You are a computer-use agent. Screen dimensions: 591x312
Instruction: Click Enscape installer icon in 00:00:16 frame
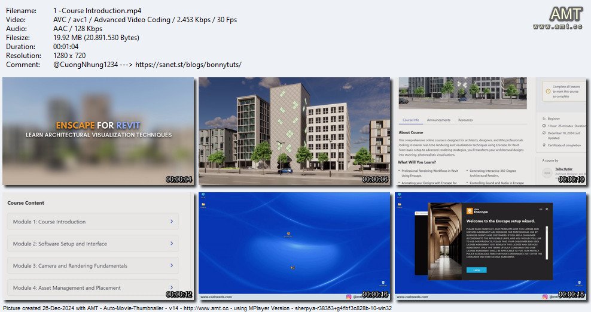pyautogui.click(x=288, y=234)
